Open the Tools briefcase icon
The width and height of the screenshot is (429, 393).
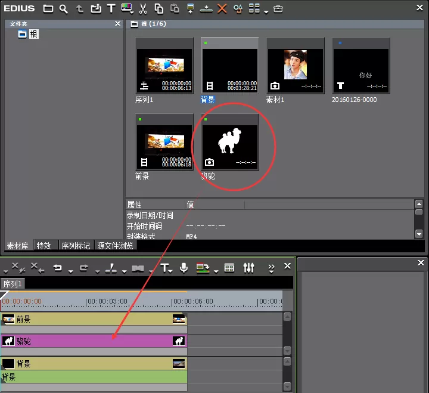point(278,9)
